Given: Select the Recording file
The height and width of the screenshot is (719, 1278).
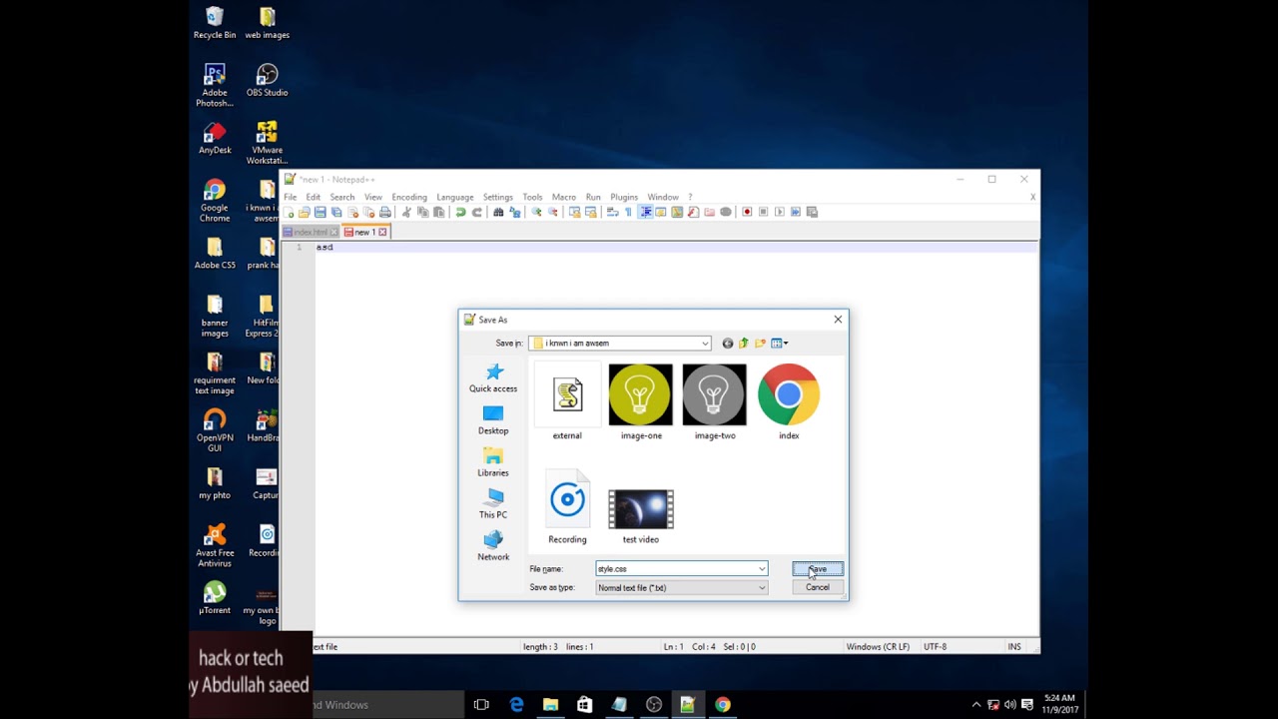Looking at the screenshot, I should point(567,507).
